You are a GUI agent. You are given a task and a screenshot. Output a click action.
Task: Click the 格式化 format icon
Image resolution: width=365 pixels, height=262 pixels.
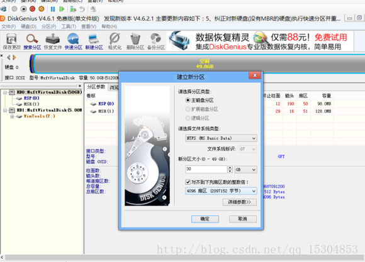(x=115, y=41)
